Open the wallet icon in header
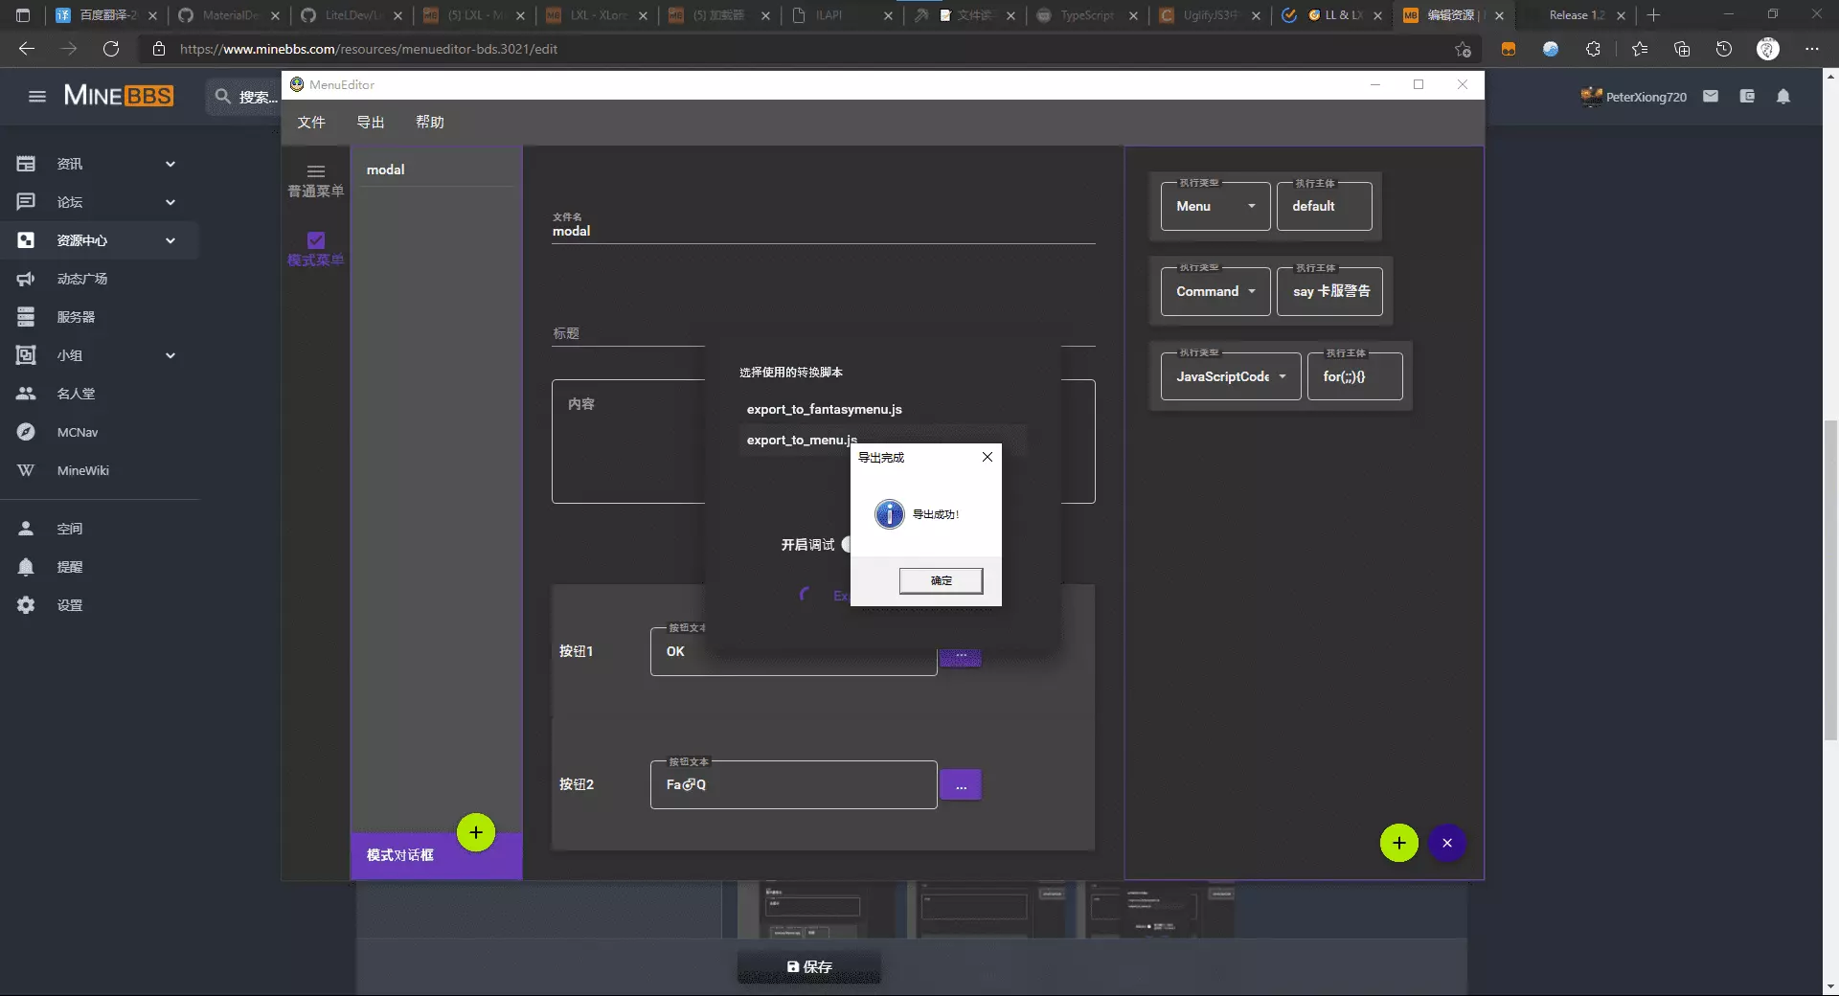The image size is (1839, 996). [1747, 96]
